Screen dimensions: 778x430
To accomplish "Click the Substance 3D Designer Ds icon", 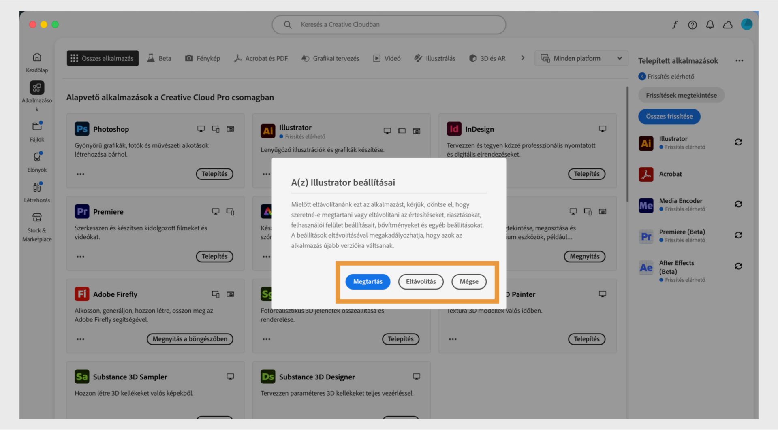I will 268,377.
